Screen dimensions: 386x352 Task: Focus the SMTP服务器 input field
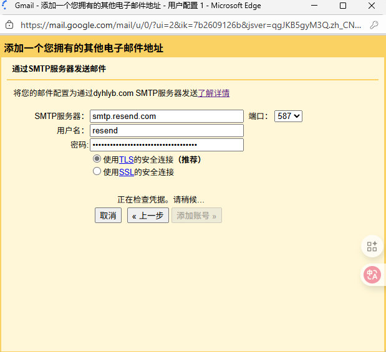[166, 116]
